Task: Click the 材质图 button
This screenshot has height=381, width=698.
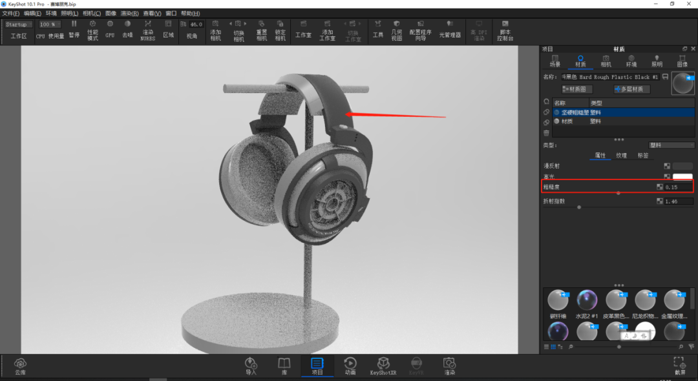Action: (577, 89)
